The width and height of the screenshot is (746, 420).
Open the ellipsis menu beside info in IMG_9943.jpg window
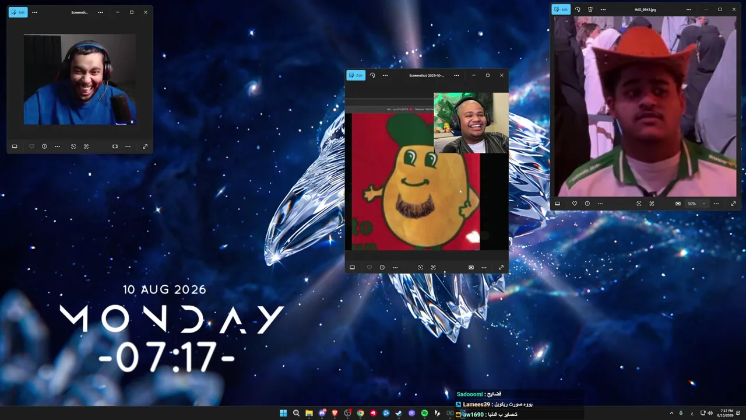[600, 204]
